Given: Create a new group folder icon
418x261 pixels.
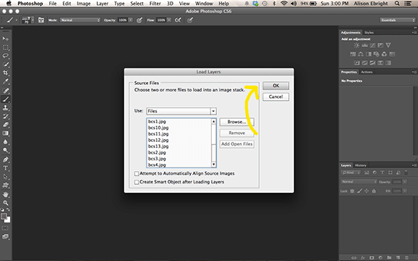Looking at the screenshot, I should pos(389,258).
